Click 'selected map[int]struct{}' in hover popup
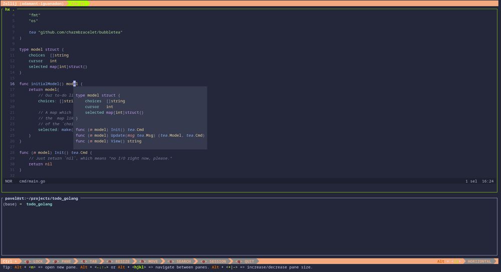The width and height of the screenshot is (501, 272). pyautogui.click(x=114, y=112)
